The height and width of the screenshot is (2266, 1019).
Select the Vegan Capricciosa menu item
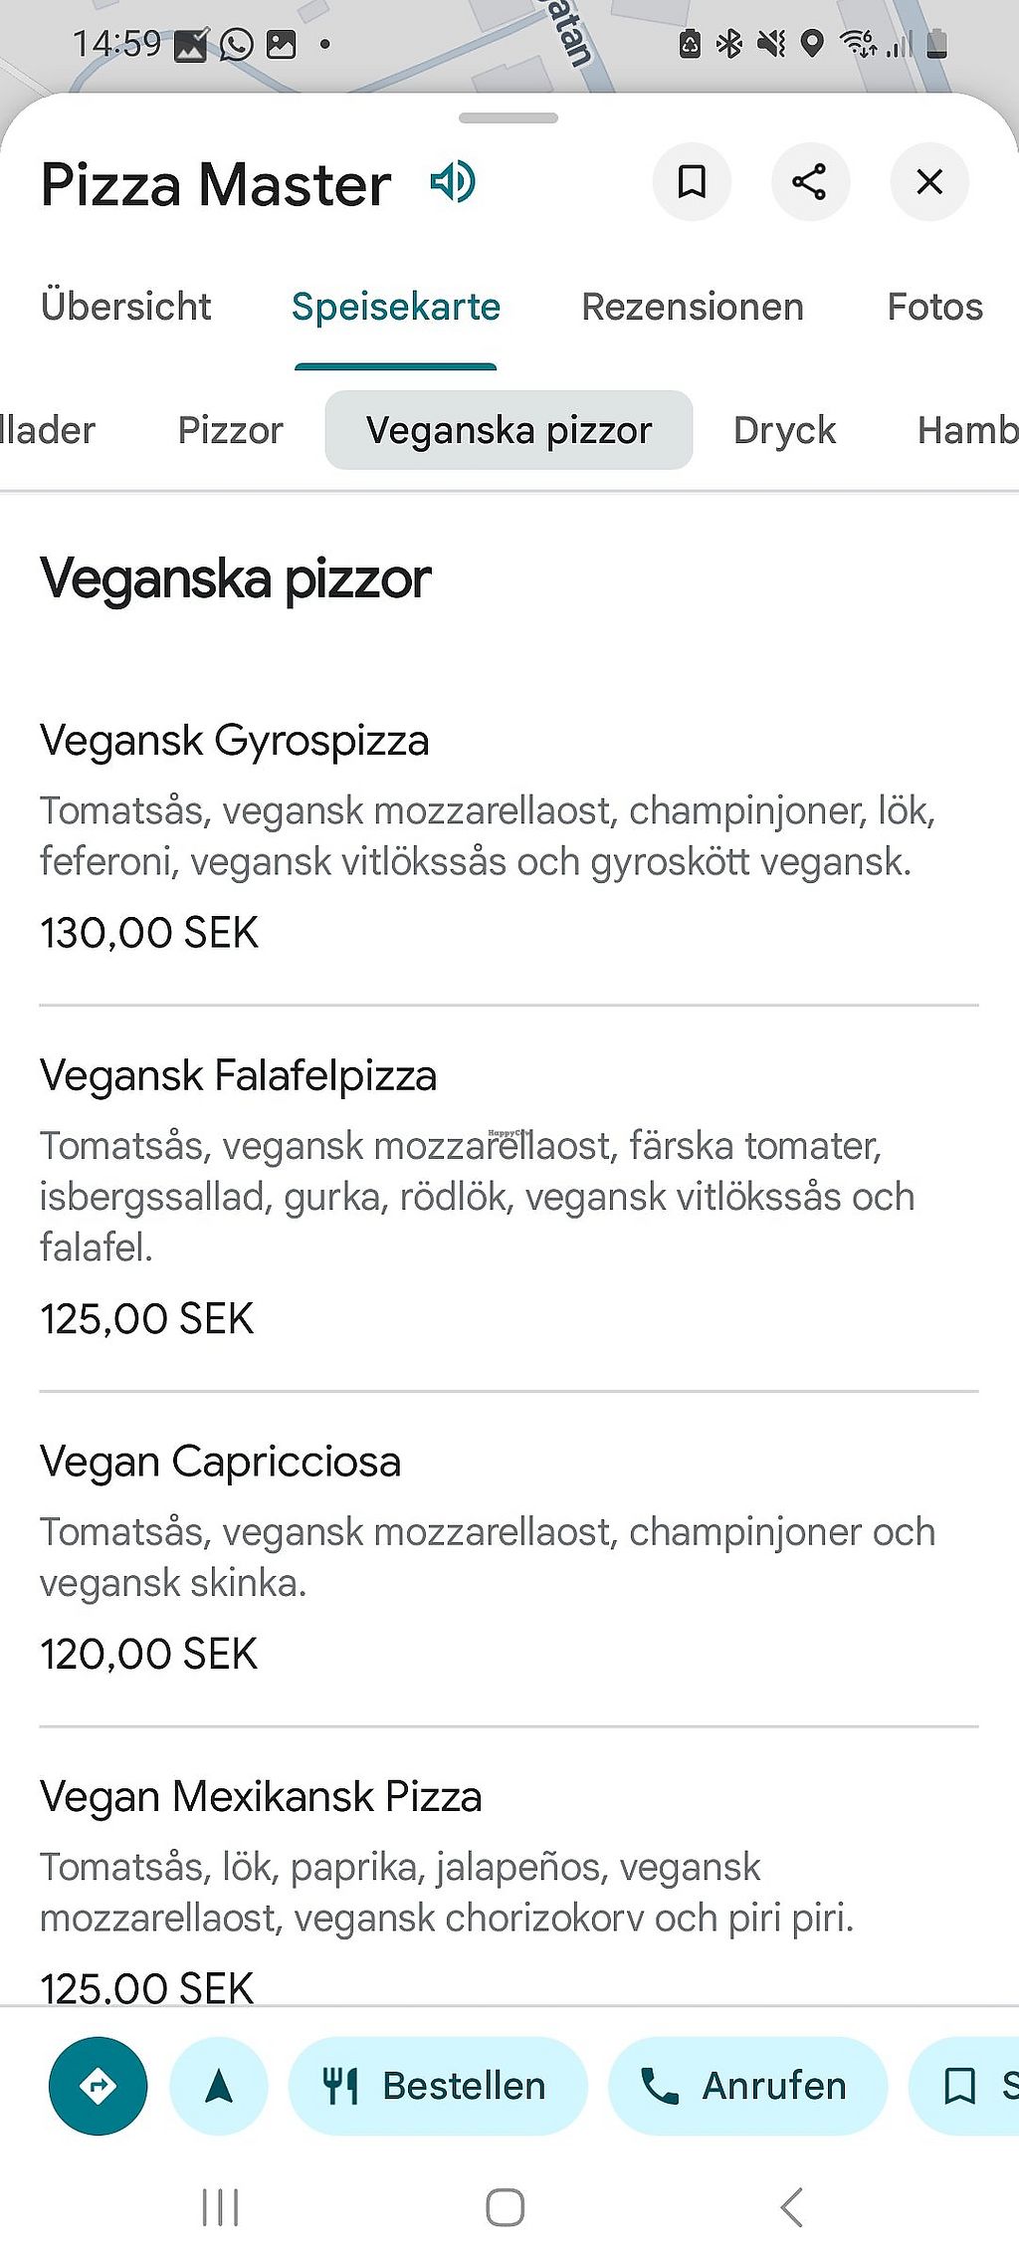pyautogui.click(x=221, y=1462)
